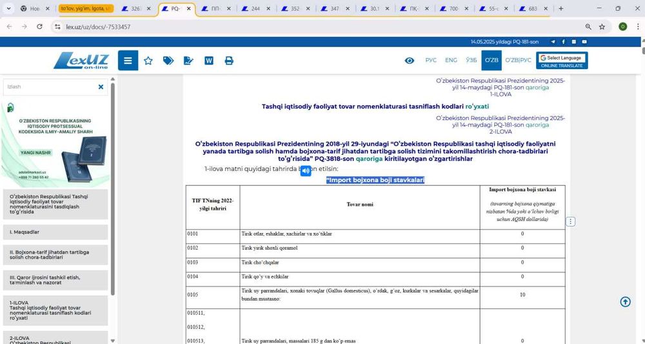Image resolution: width=645 pixels, height=344 pixels.
Task: Open sidebar section 'I. Maqsadlar'
Action: pos(55,232)
